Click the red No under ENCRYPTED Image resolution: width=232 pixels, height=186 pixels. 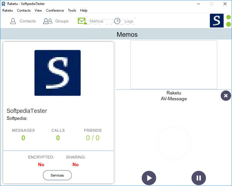click(x=41, y=164)
